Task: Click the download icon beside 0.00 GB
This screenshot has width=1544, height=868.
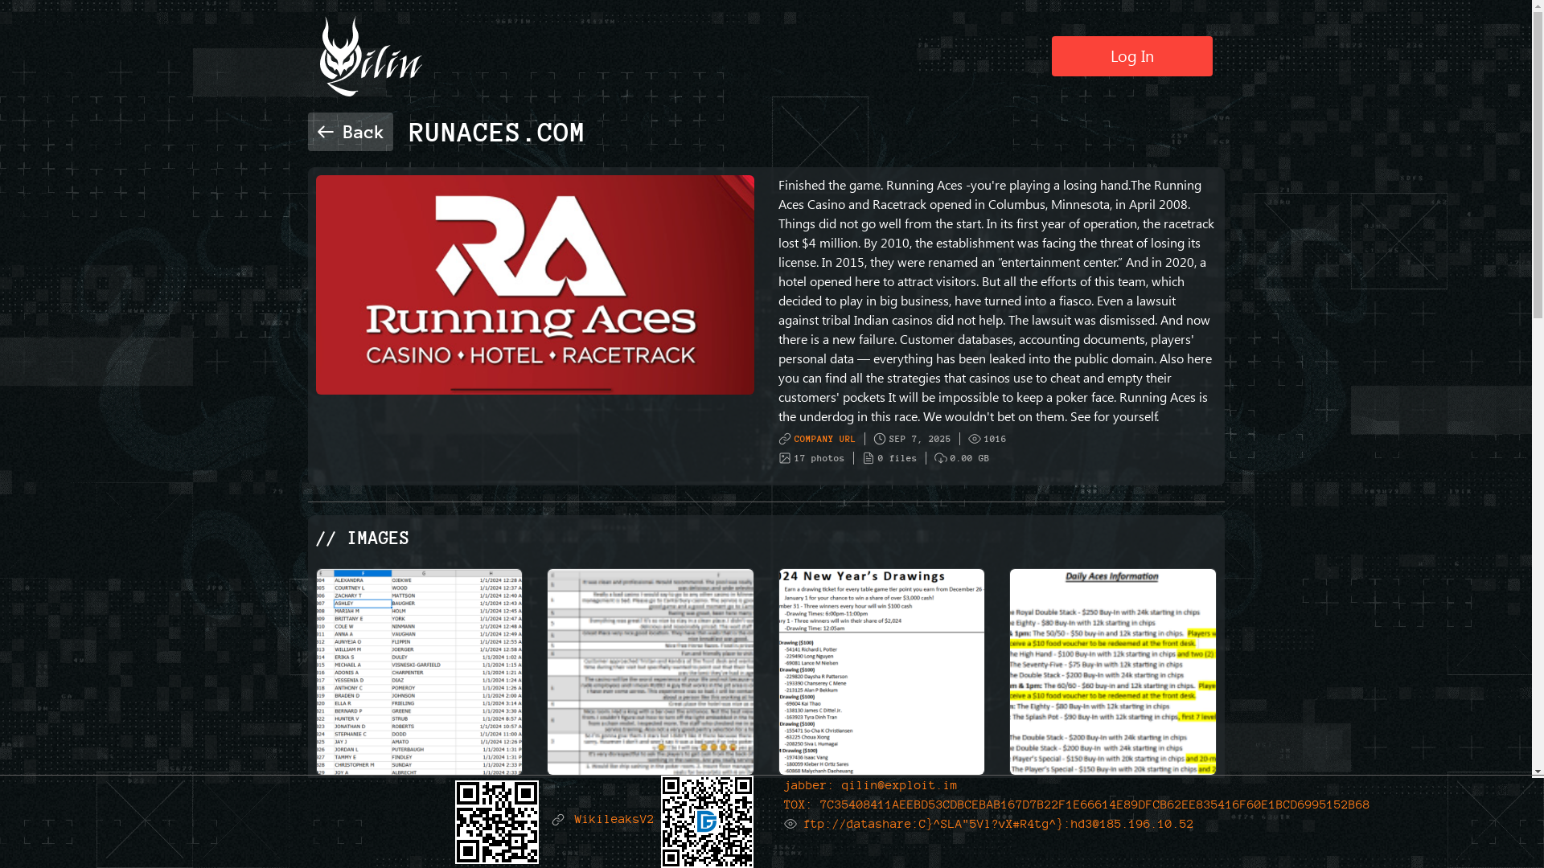Action: coord(941,458)
